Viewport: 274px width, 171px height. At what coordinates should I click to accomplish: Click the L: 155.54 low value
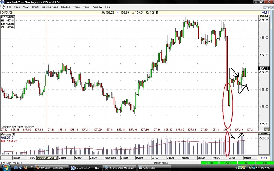coord(137,13)
